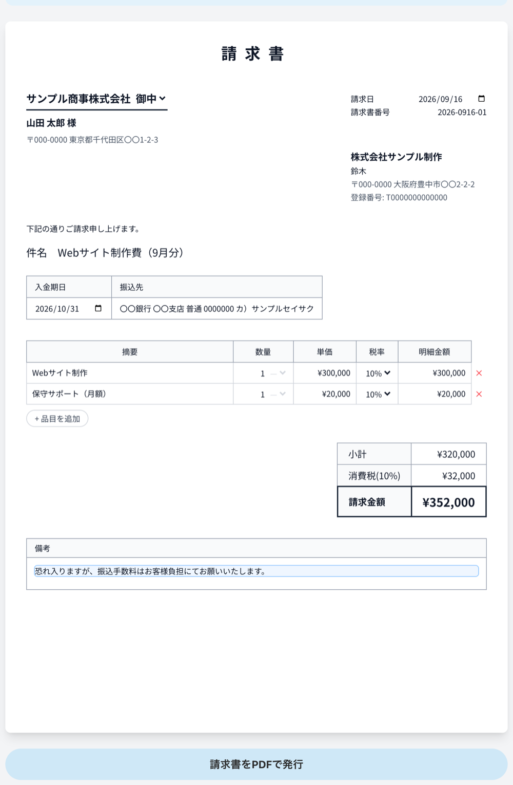The height and width of the screenshot is (785, 513).
Task: Click the total 請求金額 ¥352,000
Action: click(448, 502)
